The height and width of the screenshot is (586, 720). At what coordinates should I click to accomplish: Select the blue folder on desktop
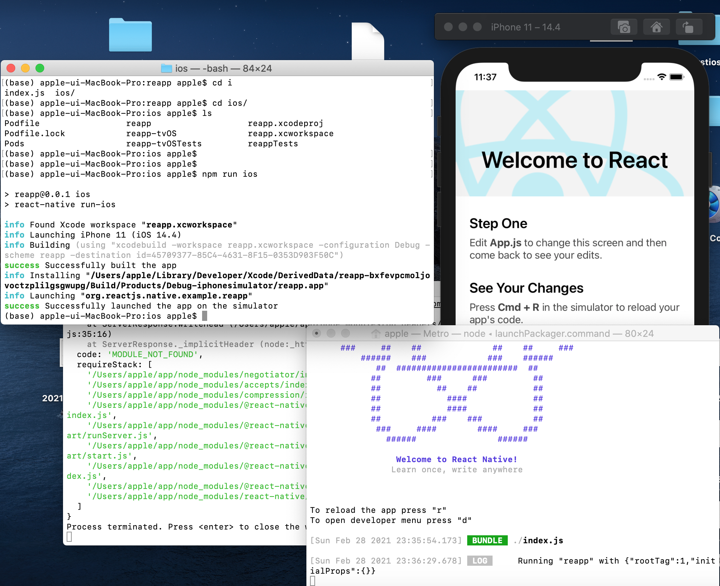click(130, 35)
